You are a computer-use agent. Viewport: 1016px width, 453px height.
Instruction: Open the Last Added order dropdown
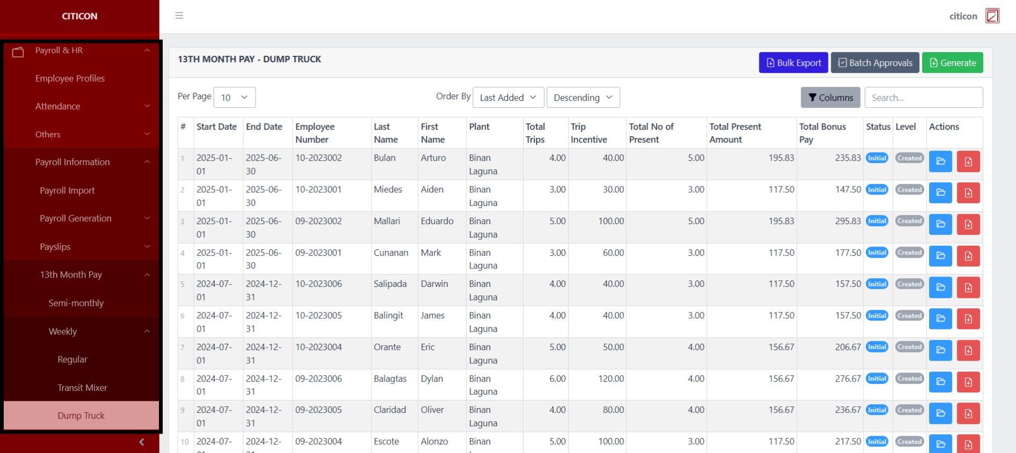click(x=507, y=98)
